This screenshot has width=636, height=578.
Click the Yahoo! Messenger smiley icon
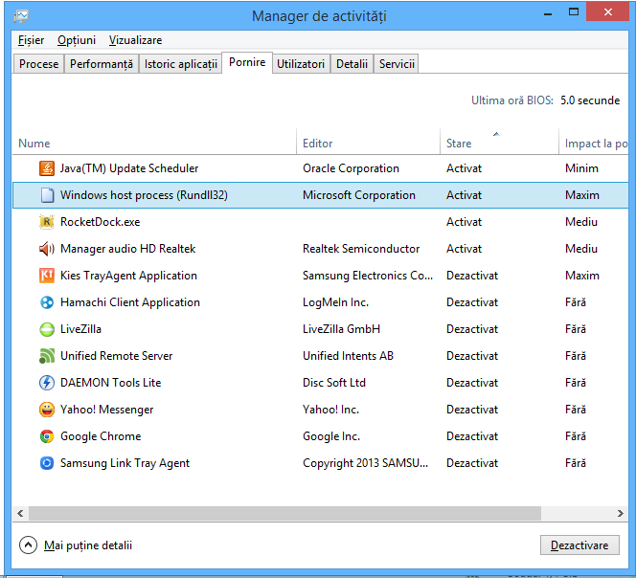47,410
